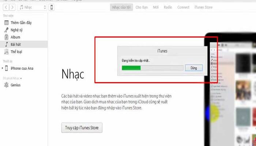Click the Album icon in sidebar

tap(6, 37)
